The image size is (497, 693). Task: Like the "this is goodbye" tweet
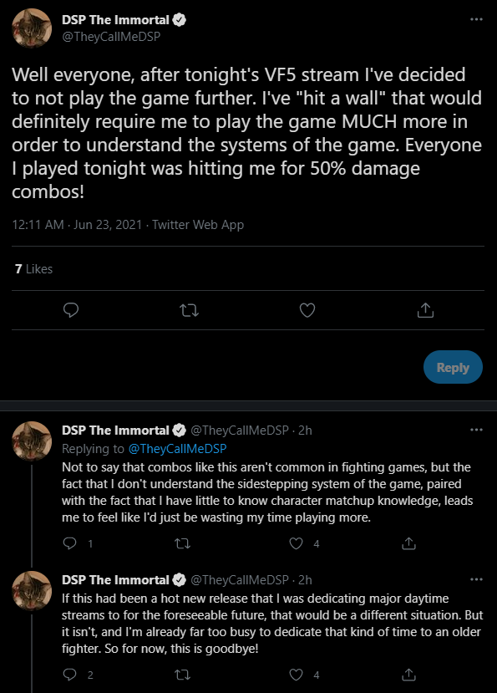click(296, 675)
